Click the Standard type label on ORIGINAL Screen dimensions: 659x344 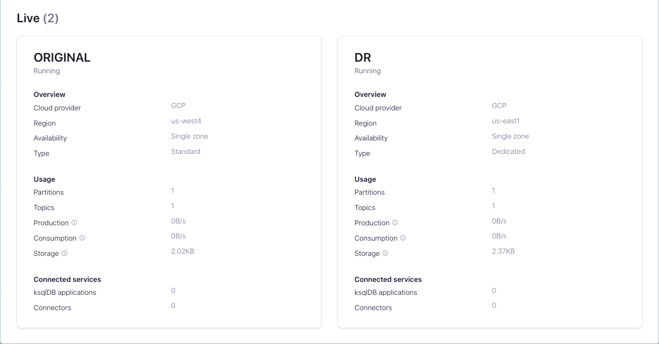tap(186, 152)
